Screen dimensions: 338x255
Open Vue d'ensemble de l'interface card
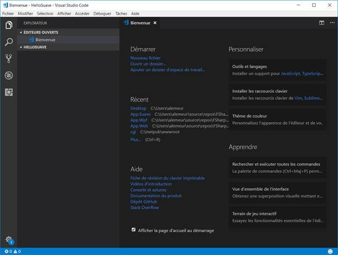point(278,192)
